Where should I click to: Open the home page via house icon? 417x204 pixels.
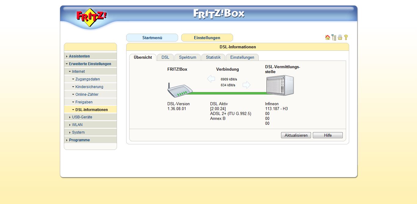tap(327, 37)
